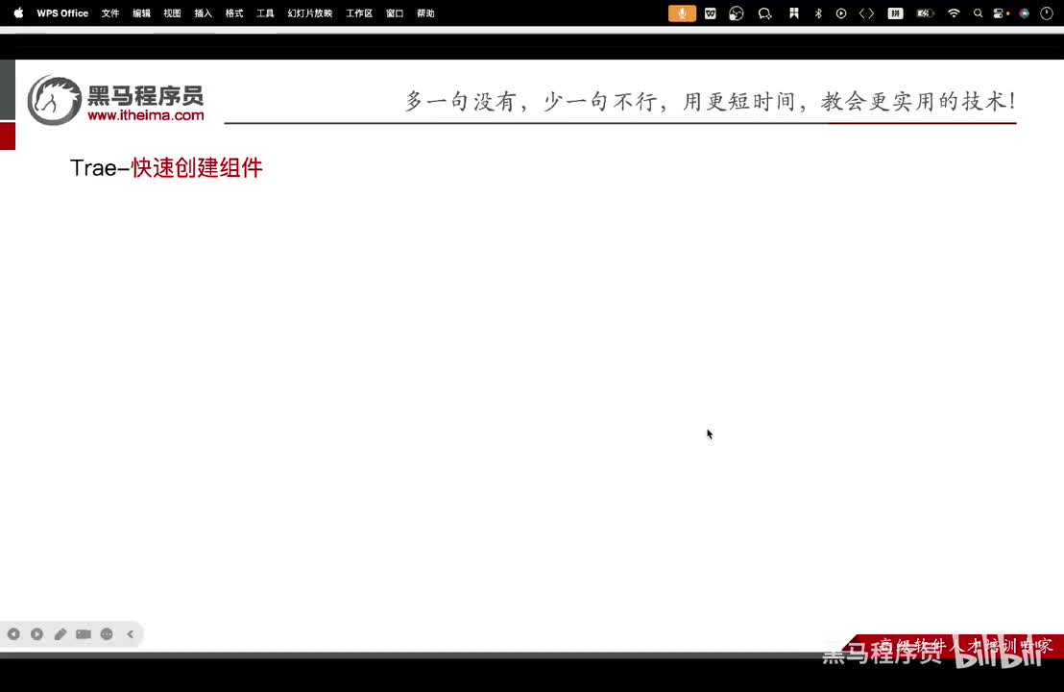Open the 文件 menu
Screen dimensions: 1064x692
click(109, 12)
